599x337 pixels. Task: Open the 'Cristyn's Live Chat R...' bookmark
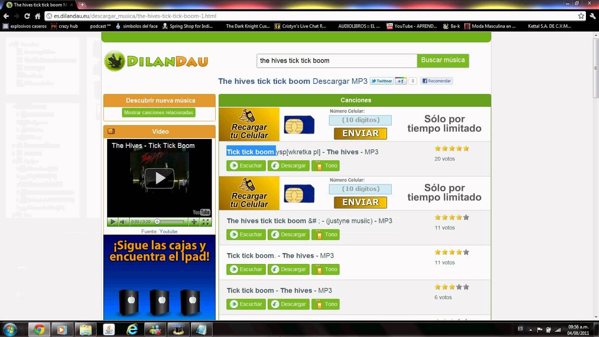[300, 26]
